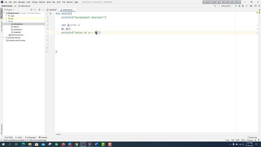Screen dimensions: 261x147
Task: Select userInput.kt in project tree
Action: coord(18,29)
